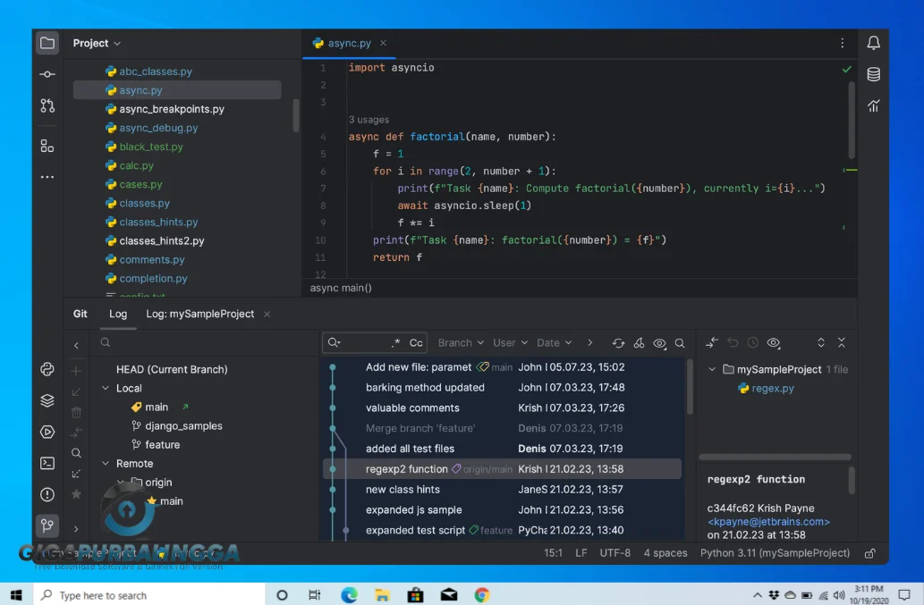The image size is (924, 605).
Task: Toggle favorite star in branches toolbar
Action: coord(76,494)
